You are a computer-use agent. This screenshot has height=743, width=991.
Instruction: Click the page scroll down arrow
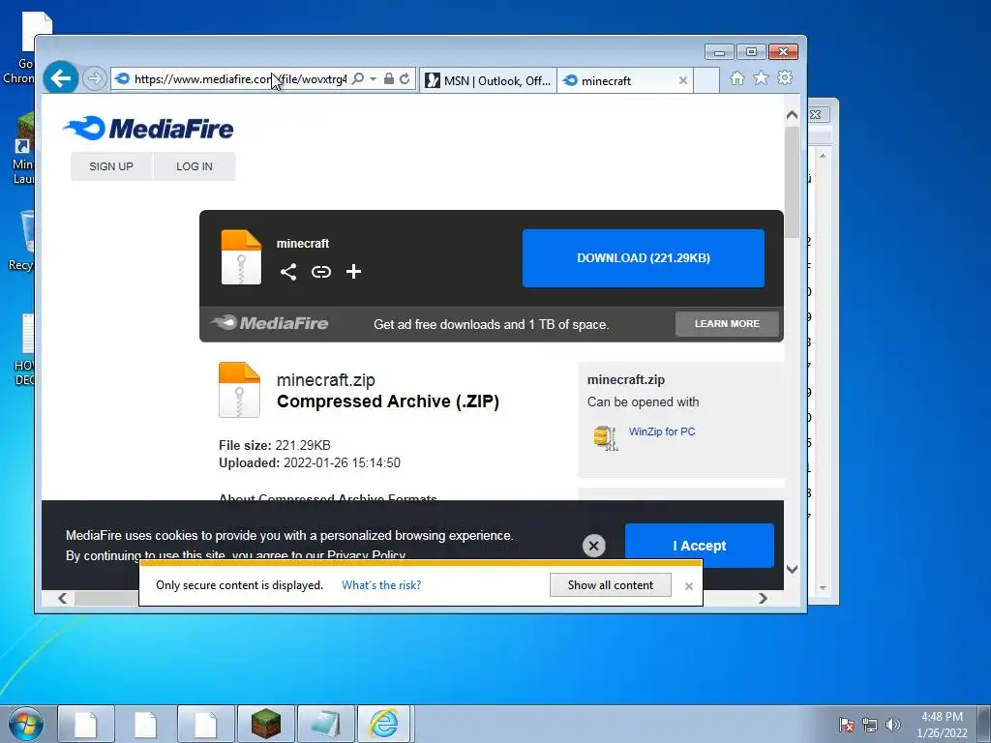coord(792,569)
